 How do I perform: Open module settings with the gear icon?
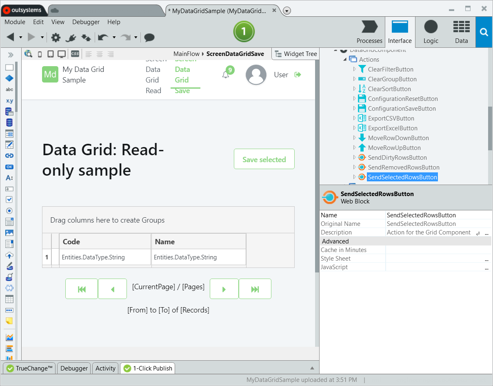click(55, 37)
